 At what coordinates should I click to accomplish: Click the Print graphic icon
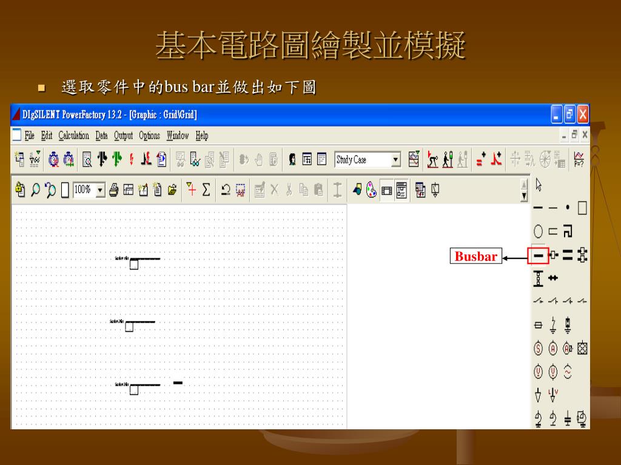click(113, 190)
